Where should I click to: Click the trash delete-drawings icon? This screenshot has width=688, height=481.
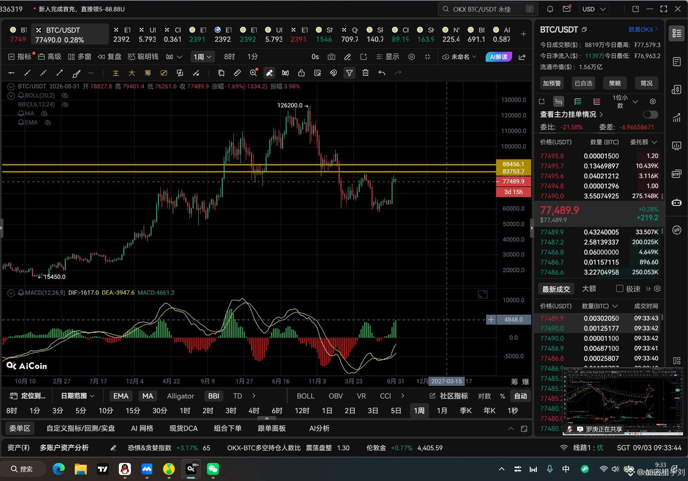click(x=366, y=73)
